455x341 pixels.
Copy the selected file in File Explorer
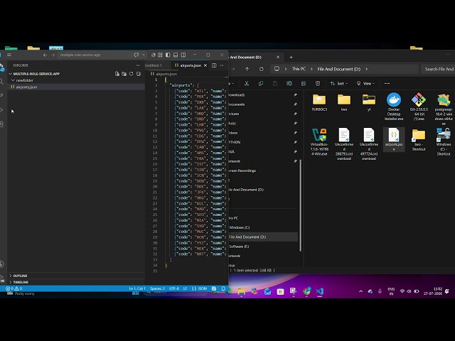coord(261,84)
